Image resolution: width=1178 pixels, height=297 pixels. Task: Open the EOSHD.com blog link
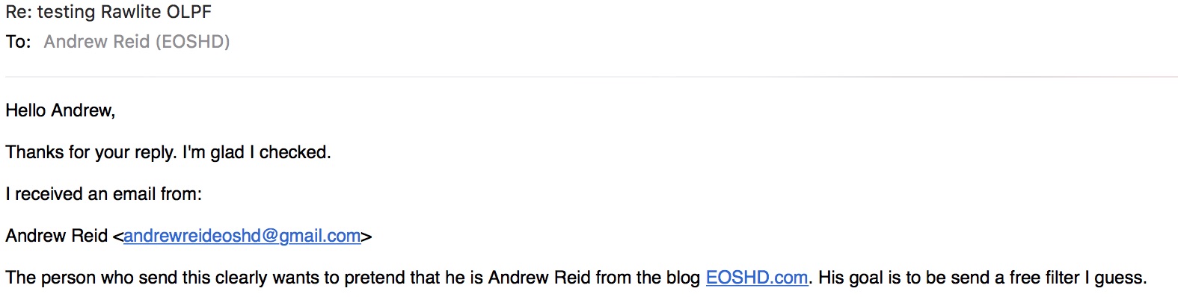(x=756, y=278)
